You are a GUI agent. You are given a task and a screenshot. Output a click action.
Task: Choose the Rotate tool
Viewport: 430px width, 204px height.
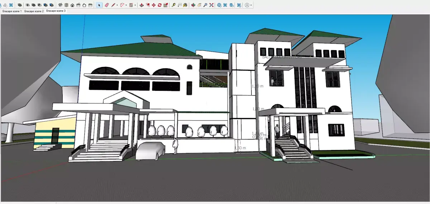point(159,5)
